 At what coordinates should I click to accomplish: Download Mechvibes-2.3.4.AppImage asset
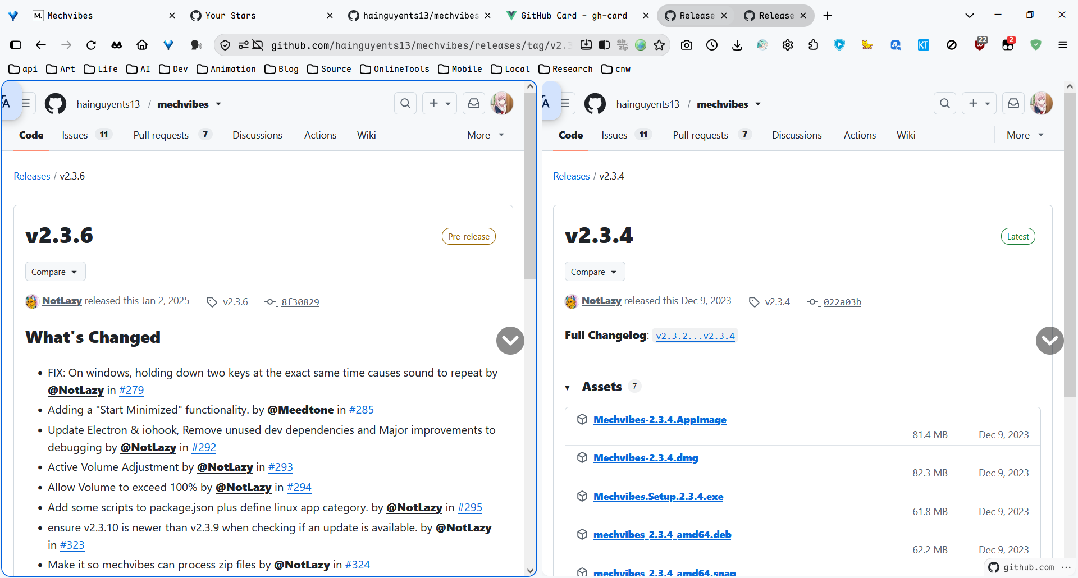click(x=660, y=420)
